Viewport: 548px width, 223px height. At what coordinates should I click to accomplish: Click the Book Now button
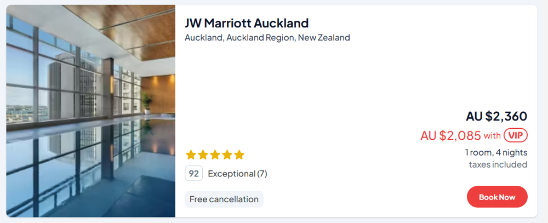[x=497, y=197]
